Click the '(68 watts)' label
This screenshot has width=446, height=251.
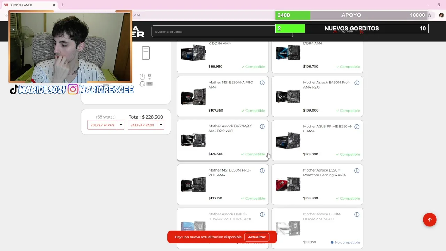[x=106, y=117]
